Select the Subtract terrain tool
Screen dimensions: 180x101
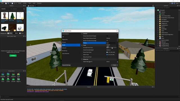tap(13, 75)
